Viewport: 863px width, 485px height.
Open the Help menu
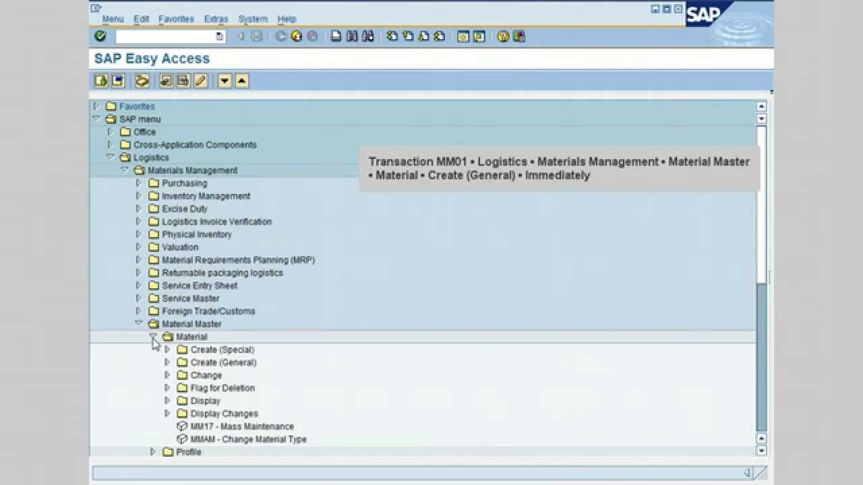(287, 19)
